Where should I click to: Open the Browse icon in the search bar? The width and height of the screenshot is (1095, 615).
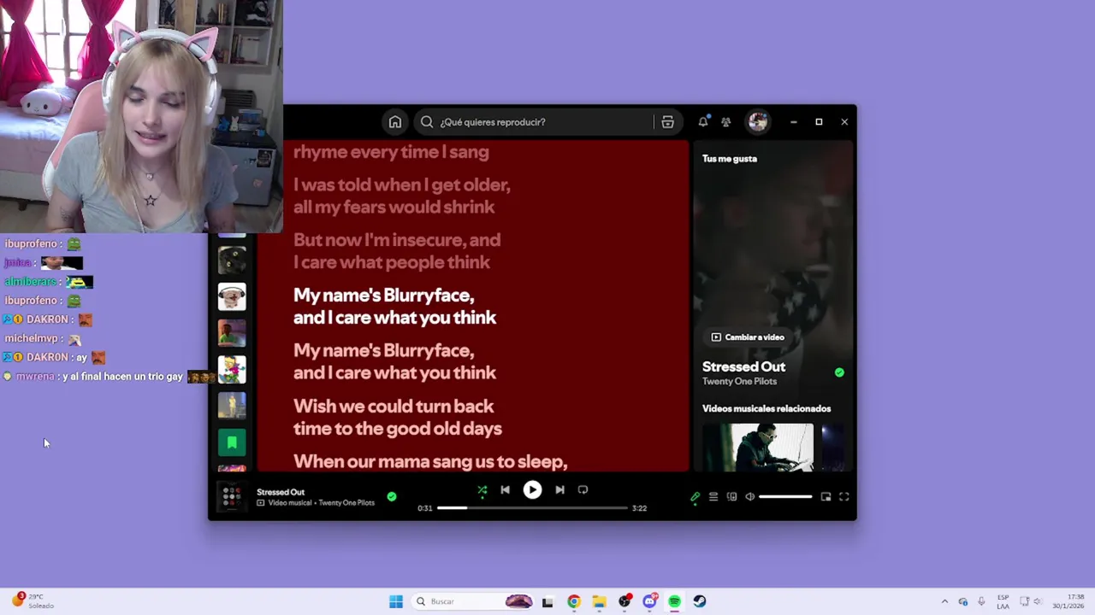pyautogui.click(x=667, y=122)
